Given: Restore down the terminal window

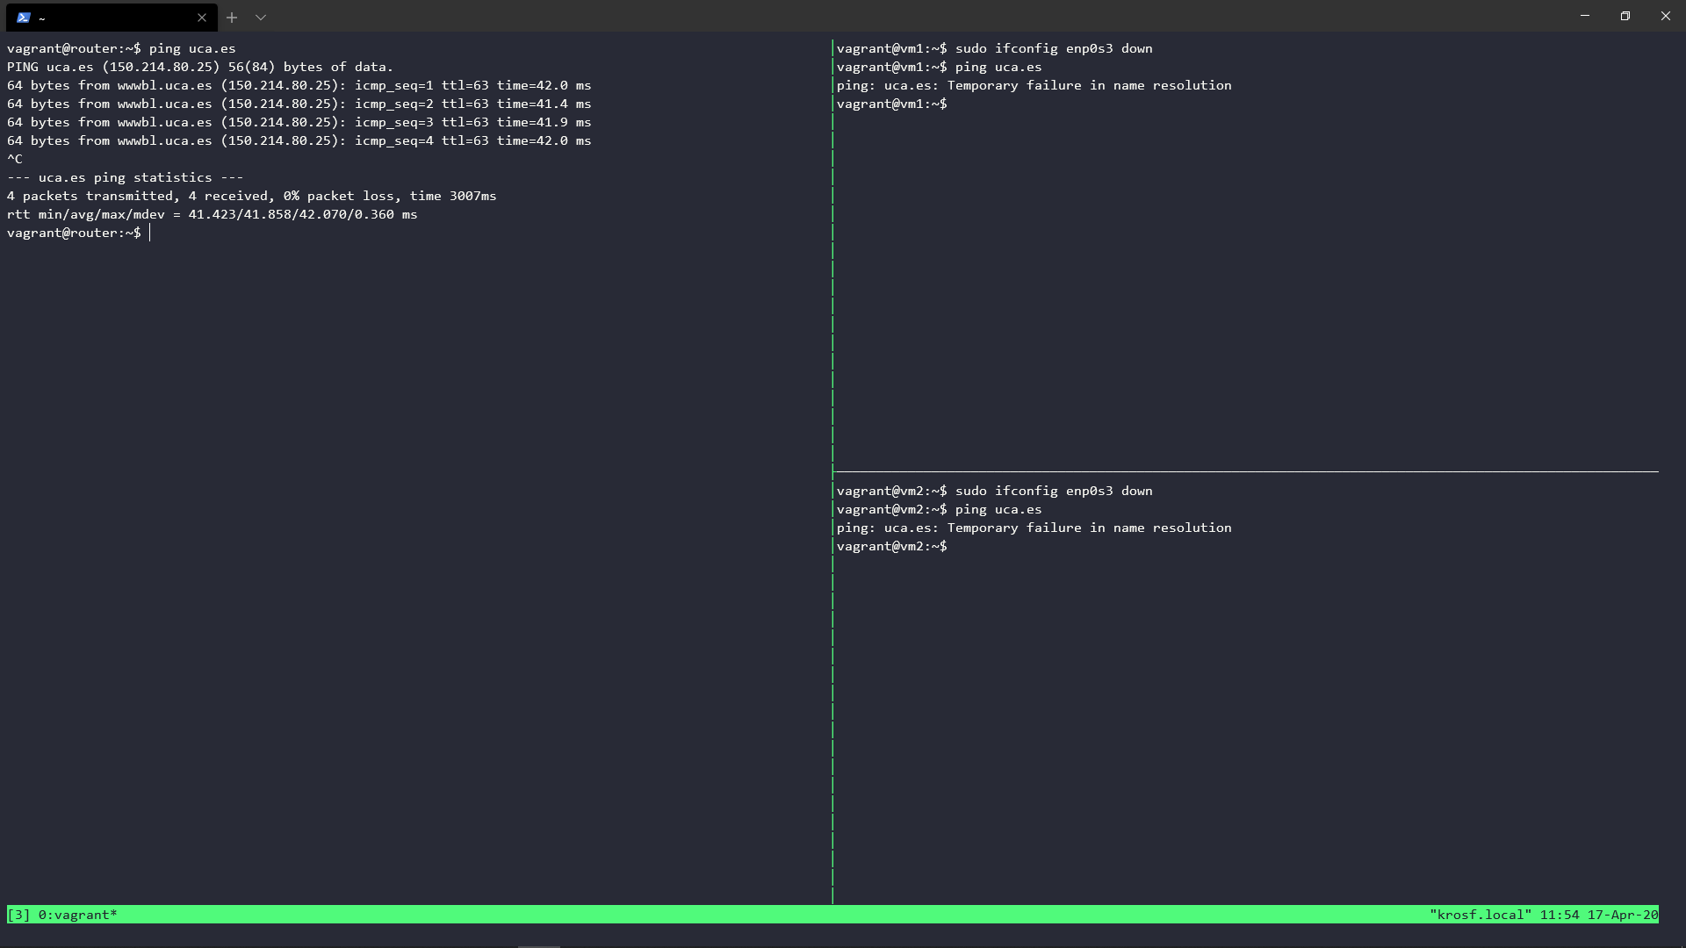Looking at the screenshot, I should click(1625, 16).
